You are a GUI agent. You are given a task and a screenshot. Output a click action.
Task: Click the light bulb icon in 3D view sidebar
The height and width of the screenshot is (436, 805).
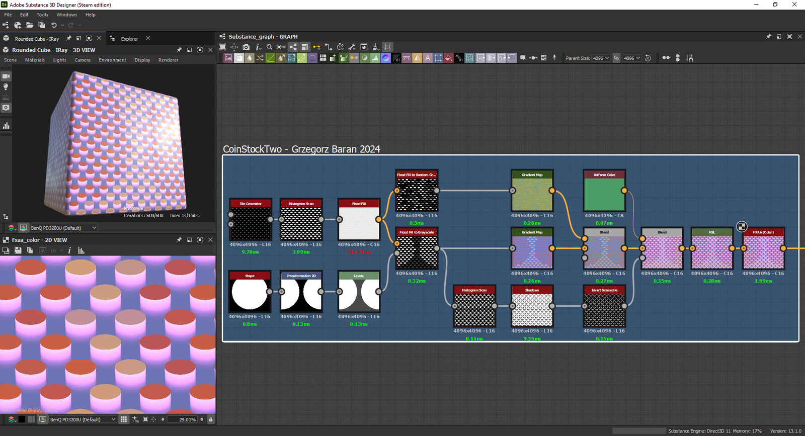6,87
